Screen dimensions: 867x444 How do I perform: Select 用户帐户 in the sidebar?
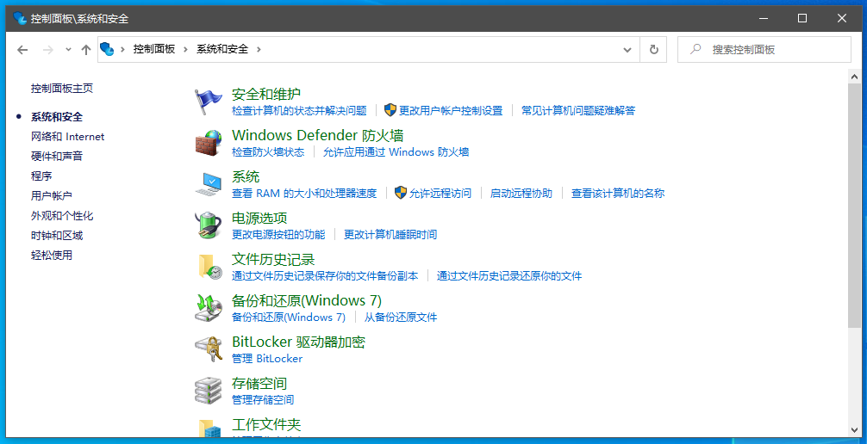[x=52, y=195]
